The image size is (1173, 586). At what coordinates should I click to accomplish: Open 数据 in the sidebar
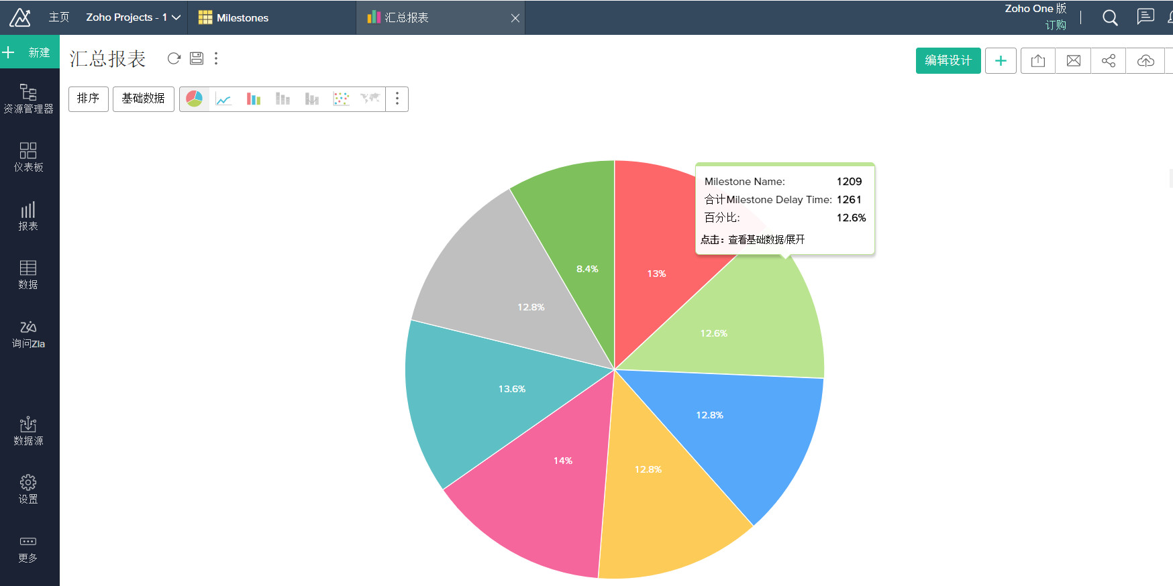[x=28, y=275]
